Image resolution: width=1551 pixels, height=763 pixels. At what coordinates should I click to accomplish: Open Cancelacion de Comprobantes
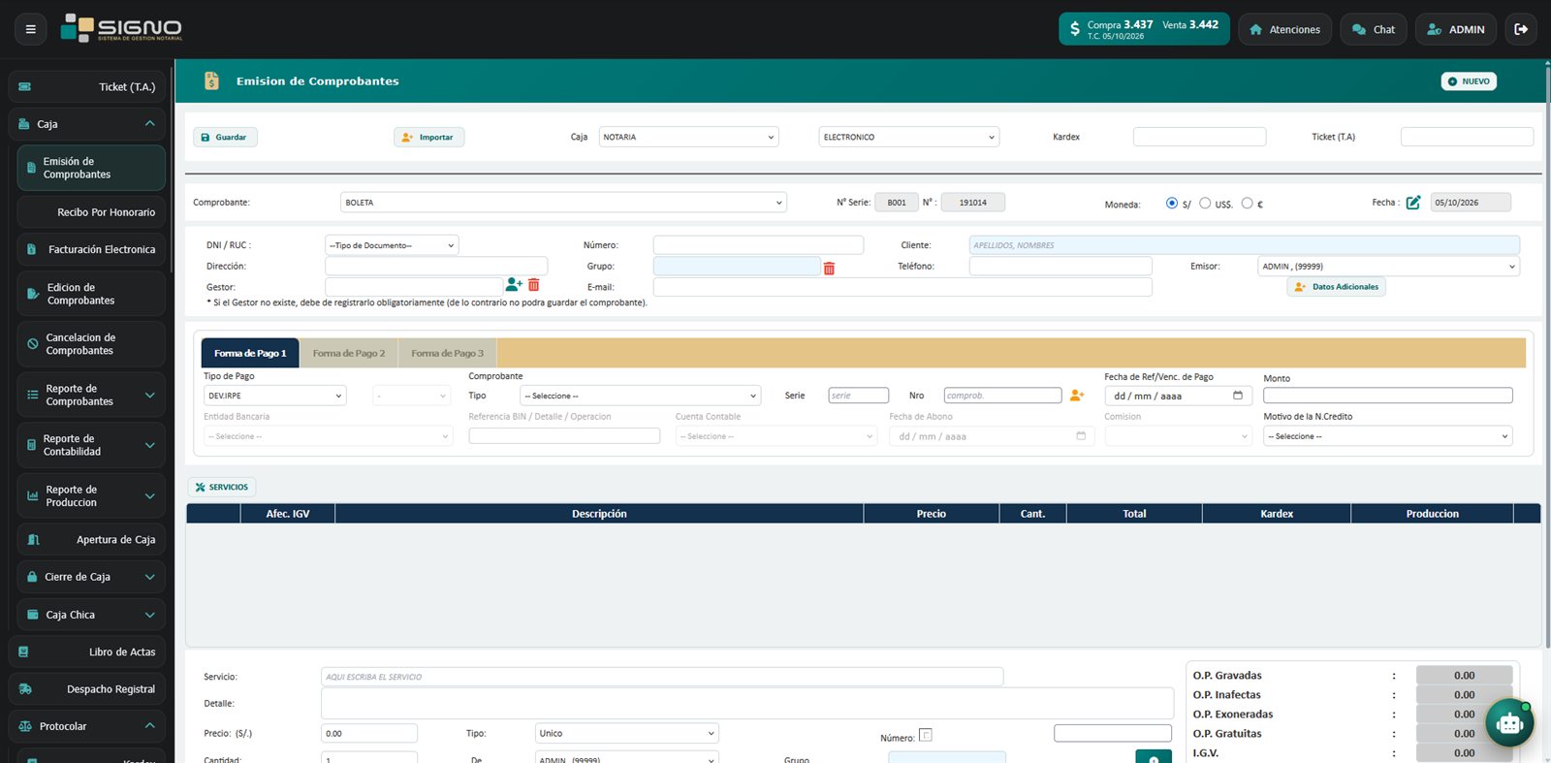(x=91, y=344)
